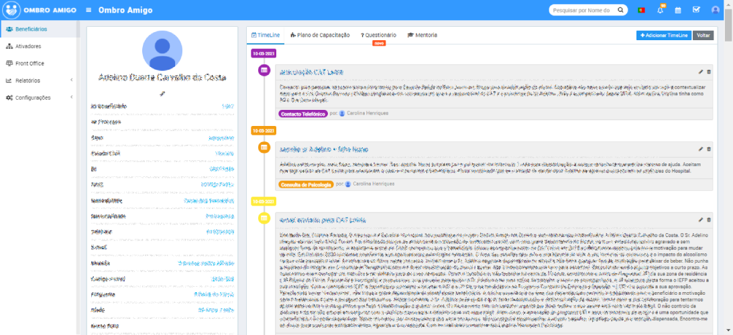
Task: Change language via the Portugal flag
Action: click(641, 10)
